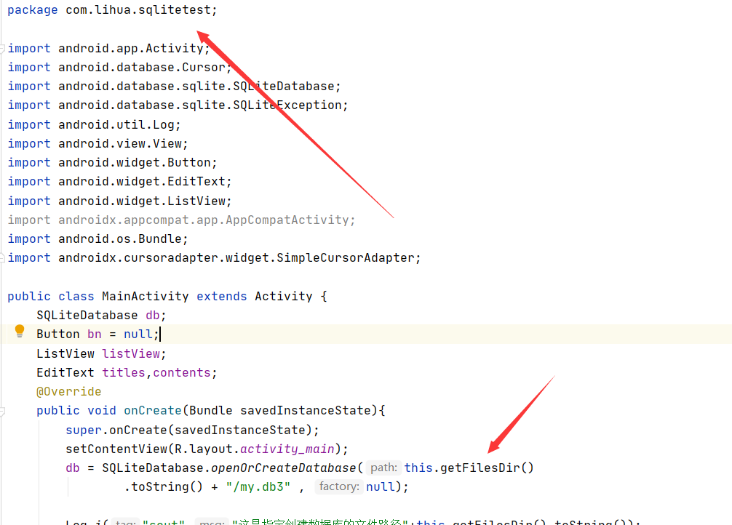
Task: Click the Button field declaration line
Action: point(95,333)
